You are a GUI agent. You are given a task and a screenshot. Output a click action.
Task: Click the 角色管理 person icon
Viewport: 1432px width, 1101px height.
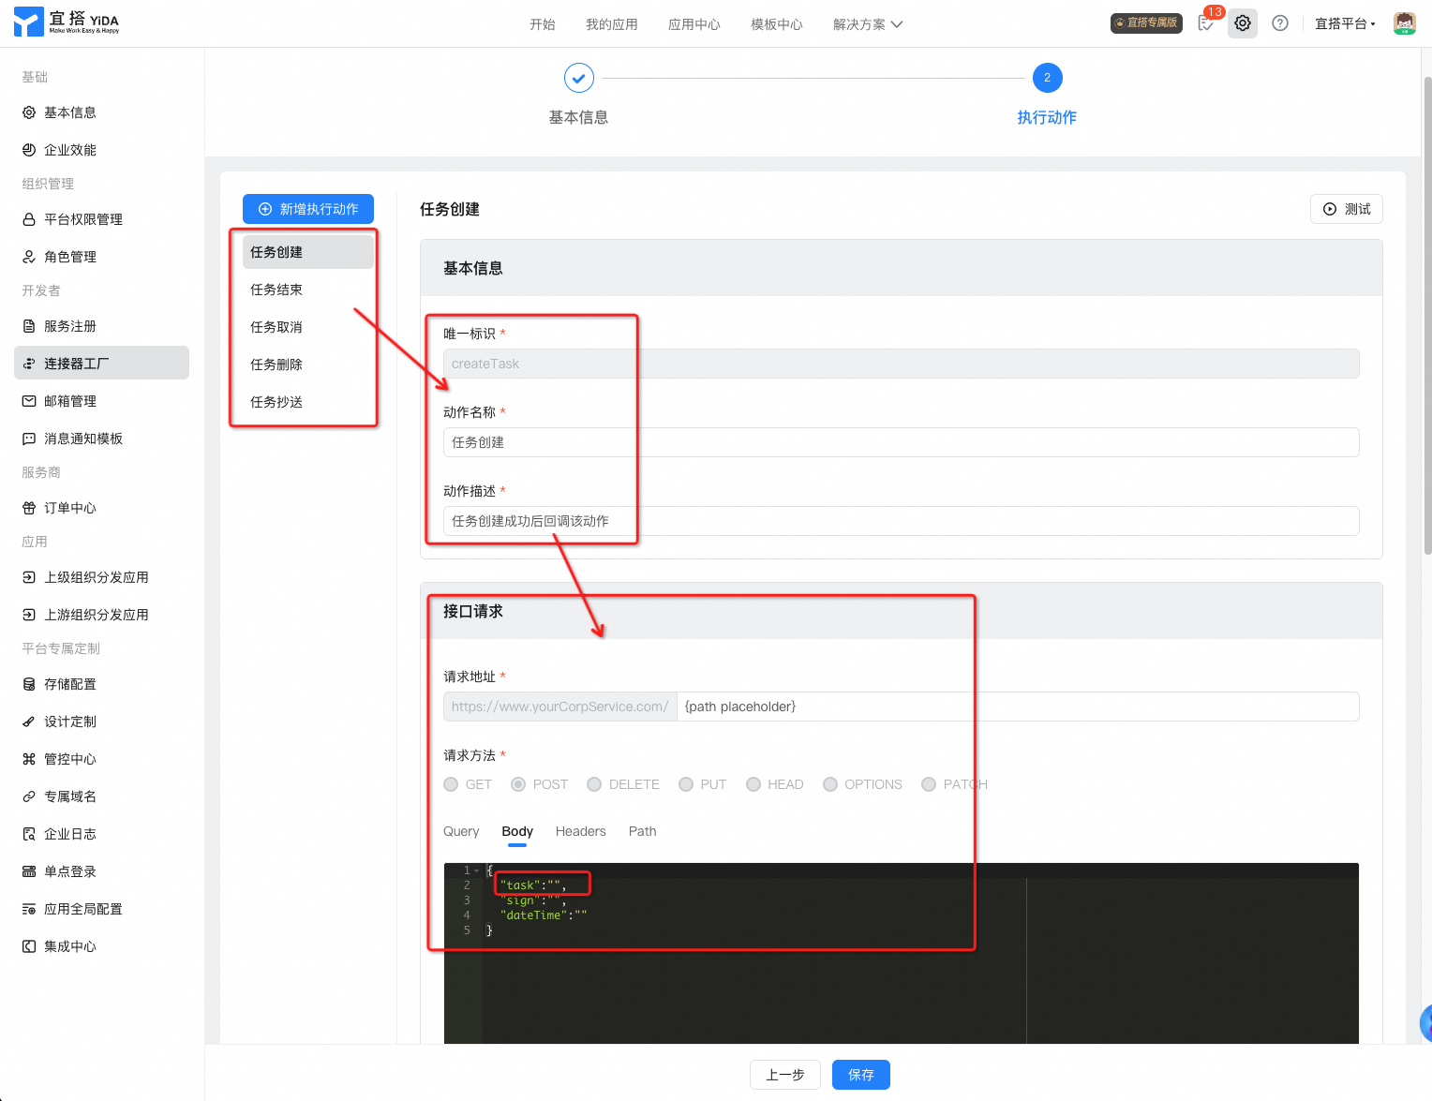point(29,257)
